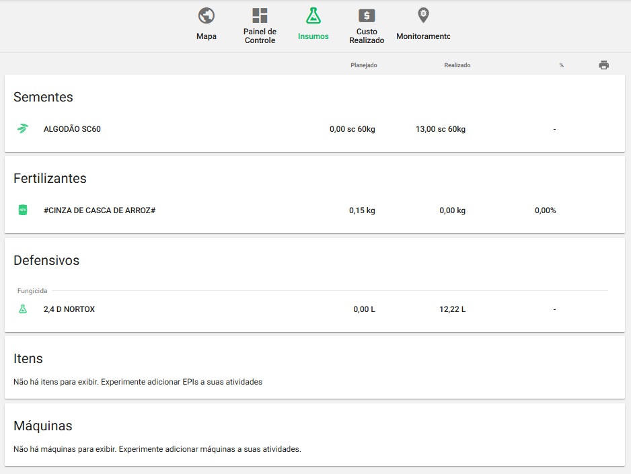Click the Sementes section heading

tap(43, 97)
